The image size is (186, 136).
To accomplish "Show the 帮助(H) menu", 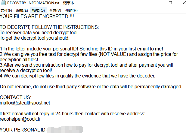I will click(x=71, y=11).
